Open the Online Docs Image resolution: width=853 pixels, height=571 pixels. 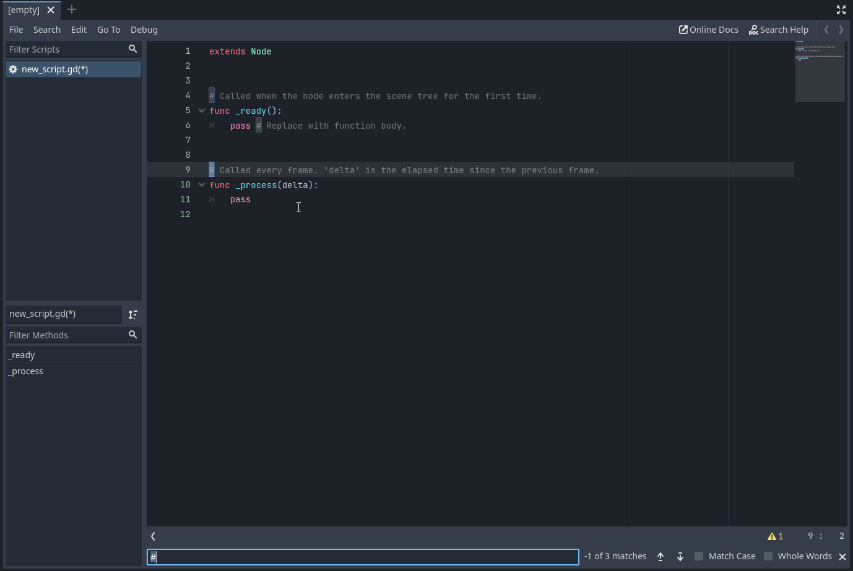708,29
